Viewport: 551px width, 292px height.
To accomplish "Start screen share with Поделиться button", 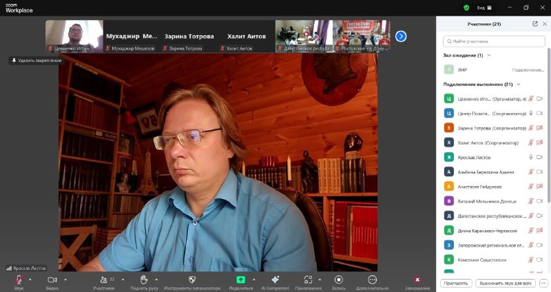I will pos(240,282).
